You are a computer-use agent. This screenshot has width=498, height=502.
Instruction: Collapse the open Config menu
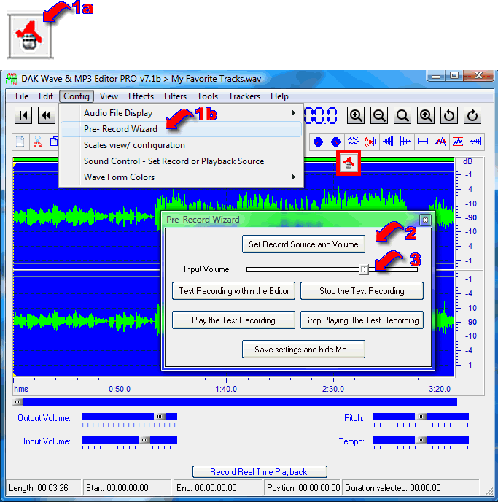[x=77, y=96]
